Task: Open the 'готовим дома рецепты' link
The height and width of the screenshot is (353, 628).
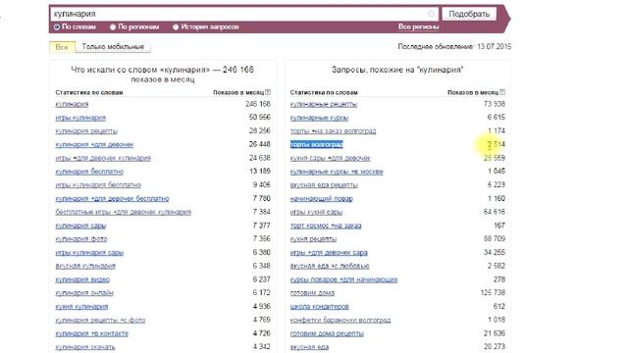Action: pyautogui.click(x=327, y=333)
